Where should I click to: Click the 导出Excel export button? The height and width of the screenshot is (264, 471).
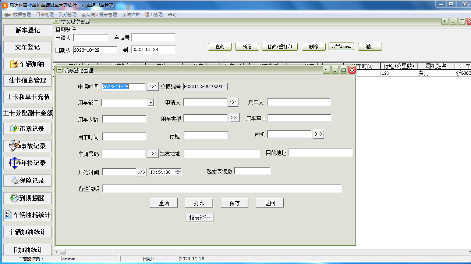pos(341,47)
